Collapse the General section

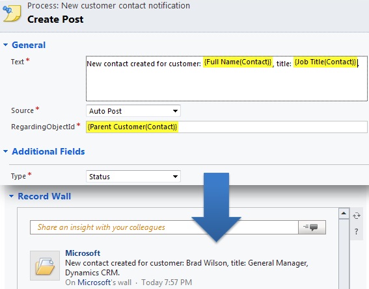pos(6,45)
